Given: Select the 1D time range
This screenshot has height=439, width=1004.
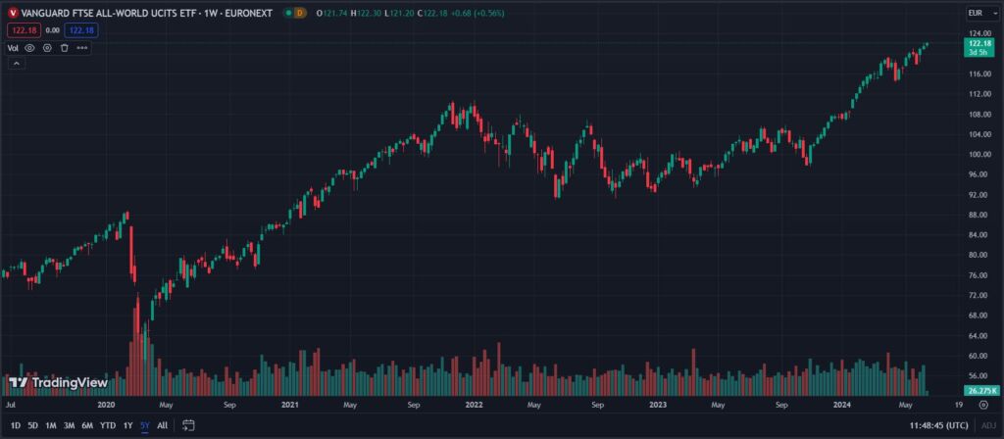Looking at the screenshot, I should [16, 425].
